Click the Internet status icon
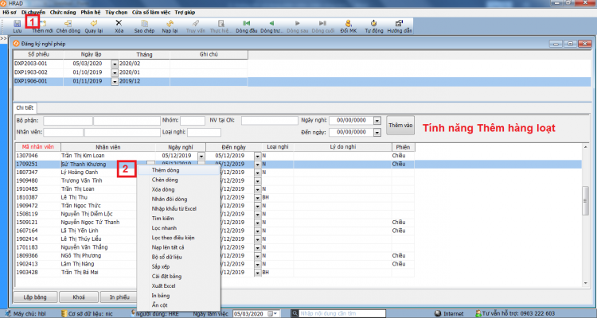 point(438,313)
